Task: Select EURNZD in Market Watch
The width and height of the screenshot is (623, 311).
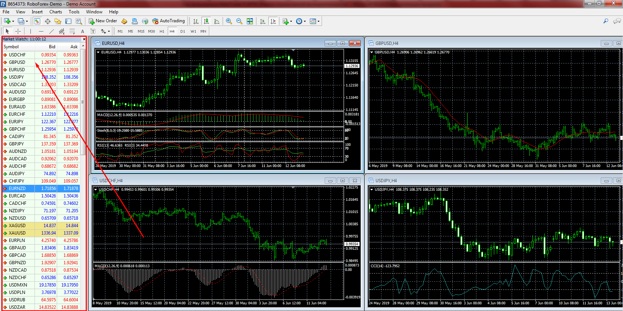Action: tap(41, 189)
